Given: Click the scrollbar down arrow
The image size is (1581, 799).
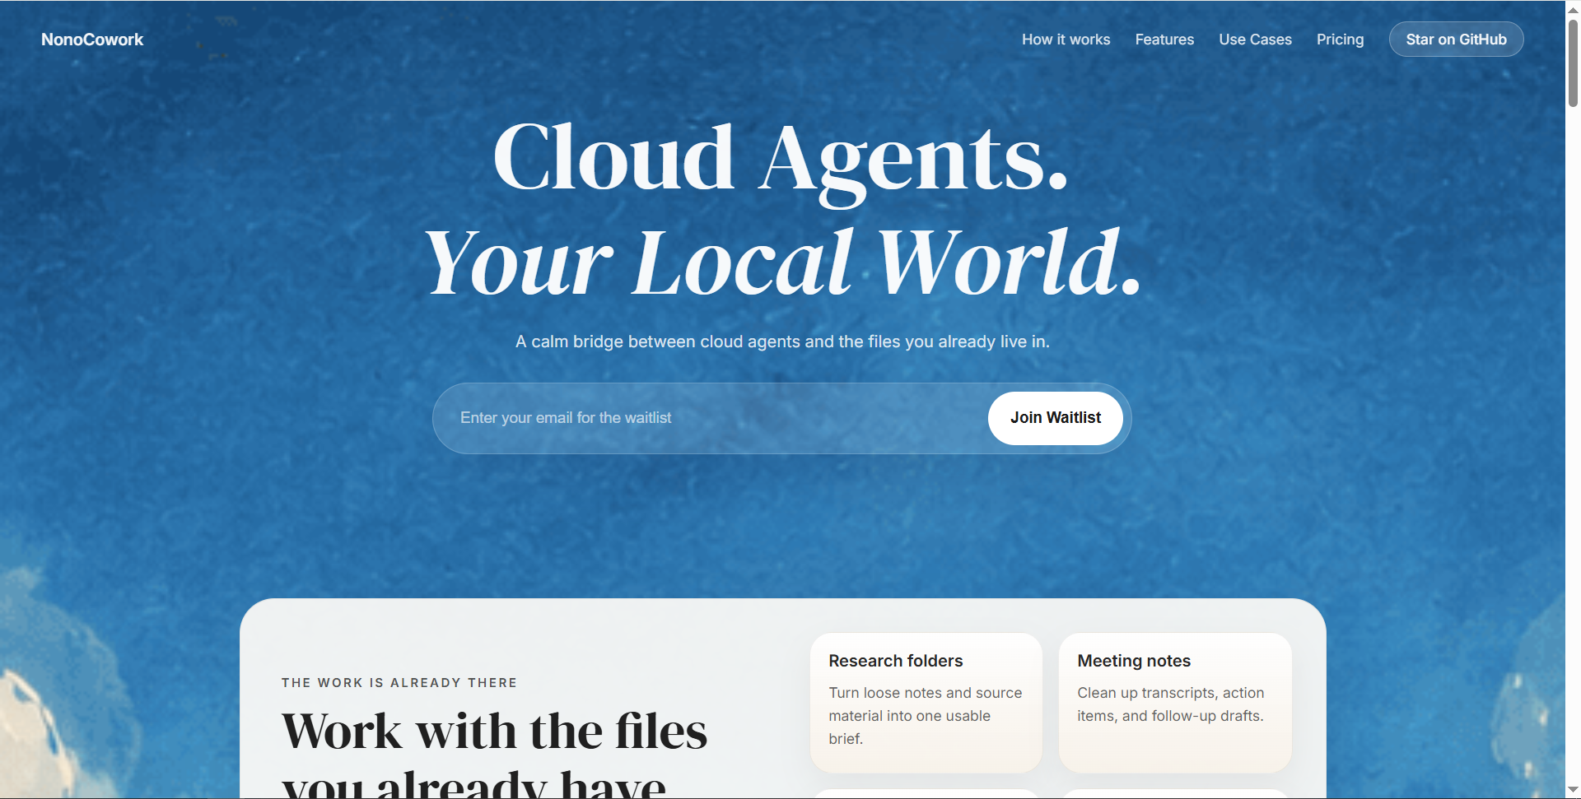Looking at the screenshot, I should tap(1573, 791).
